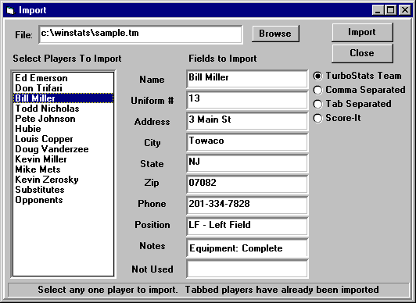
Task: Select Don Trifari in the player list
Action: [63, 88]
